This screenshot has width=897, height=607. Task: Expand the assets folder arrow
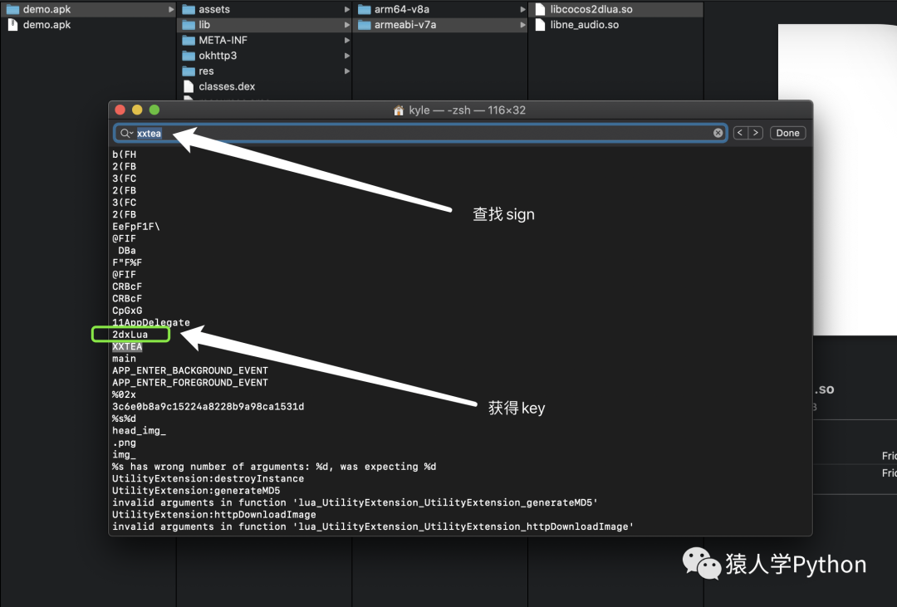pos(346,9)
